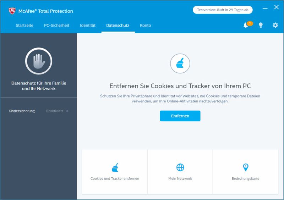
Task: Open Kindersicherung in the sidebar
Action: point(22,111)
